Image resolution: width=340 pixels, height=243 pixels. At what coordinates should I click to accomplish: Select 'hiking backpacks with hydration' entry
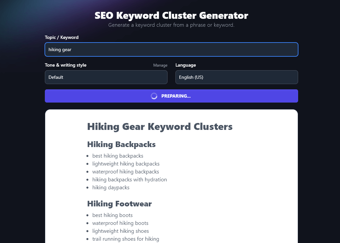pos(130,179)
